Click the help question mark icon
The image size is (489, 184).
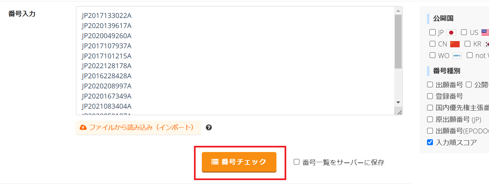click(x=209, y=128)
